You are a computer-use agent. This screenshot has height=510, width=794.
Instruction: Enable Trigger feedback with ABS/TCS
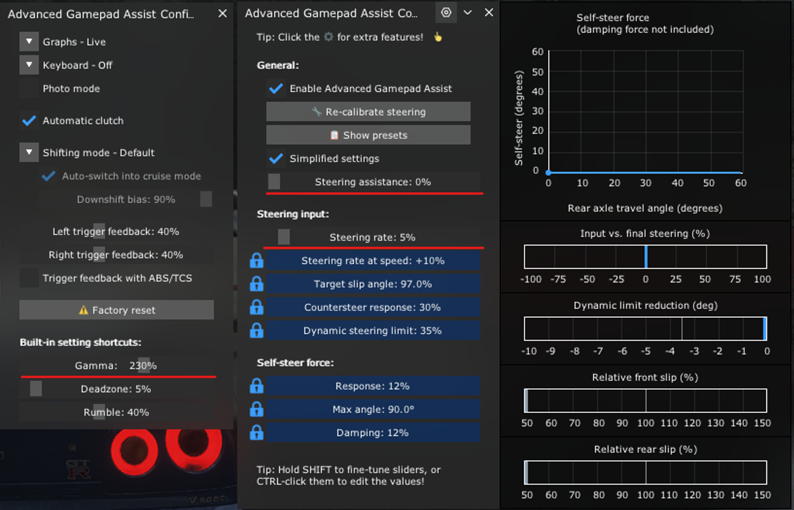point(29,279)
